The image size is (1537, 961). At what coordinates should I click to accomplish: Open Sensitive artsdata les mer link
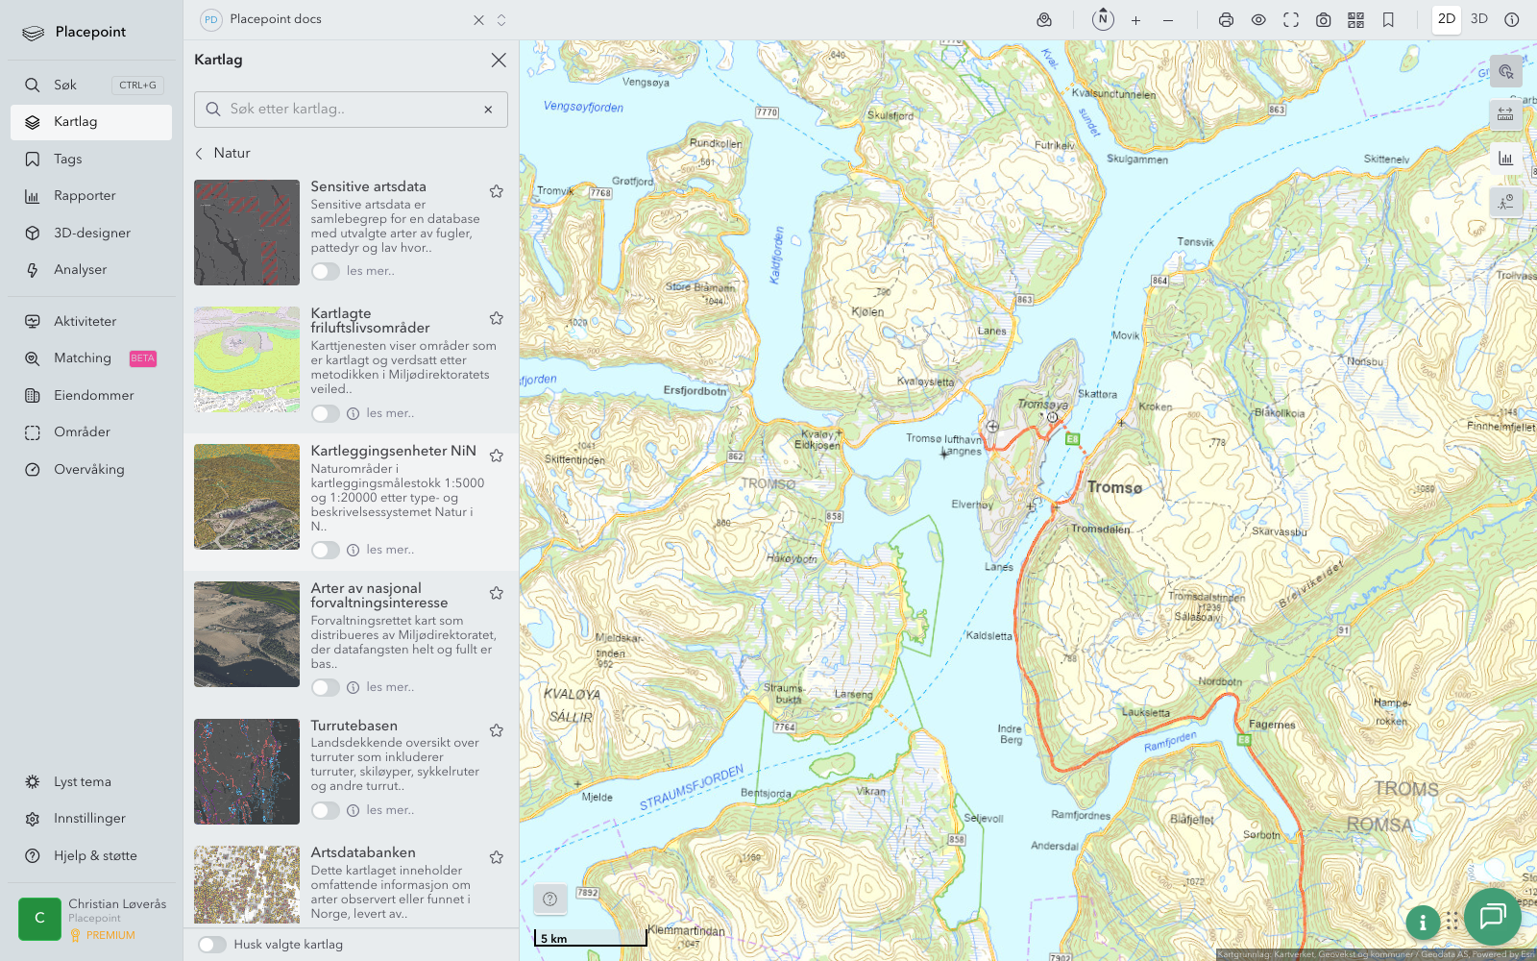coord(371,271)
